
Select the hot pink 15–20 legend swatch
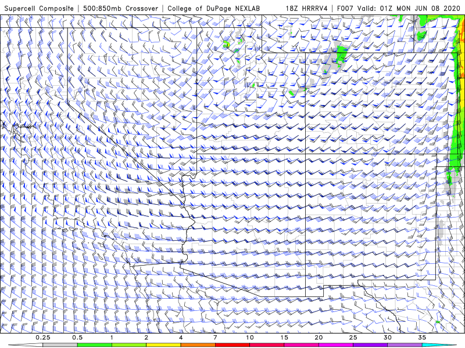301,345
